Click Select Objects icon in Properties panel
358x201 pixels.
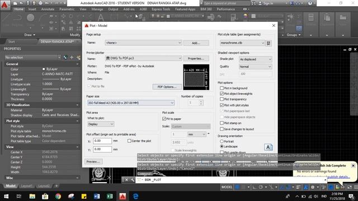(x=72, y=58)
